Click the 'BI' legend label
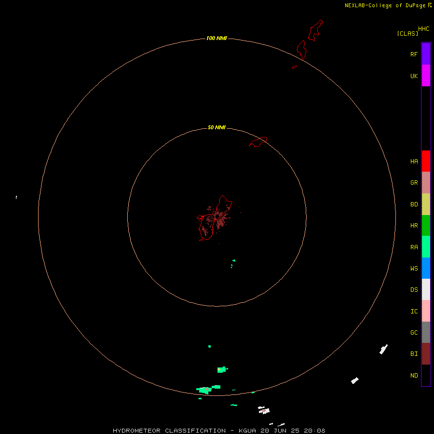Screen dimensions: 434x434 pyautogui.click(x=414, y=354)
